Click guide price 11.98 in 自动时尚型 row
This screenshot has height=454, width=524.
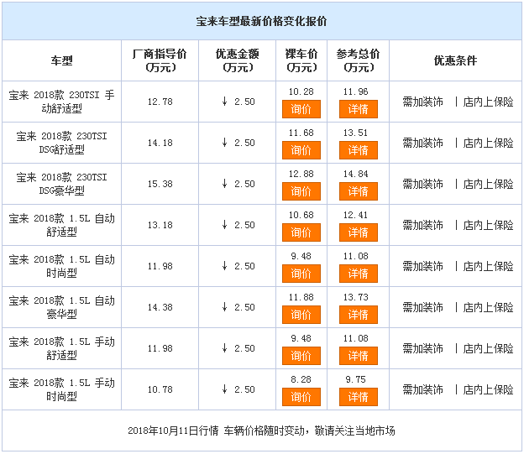click(x=160, y=266)
